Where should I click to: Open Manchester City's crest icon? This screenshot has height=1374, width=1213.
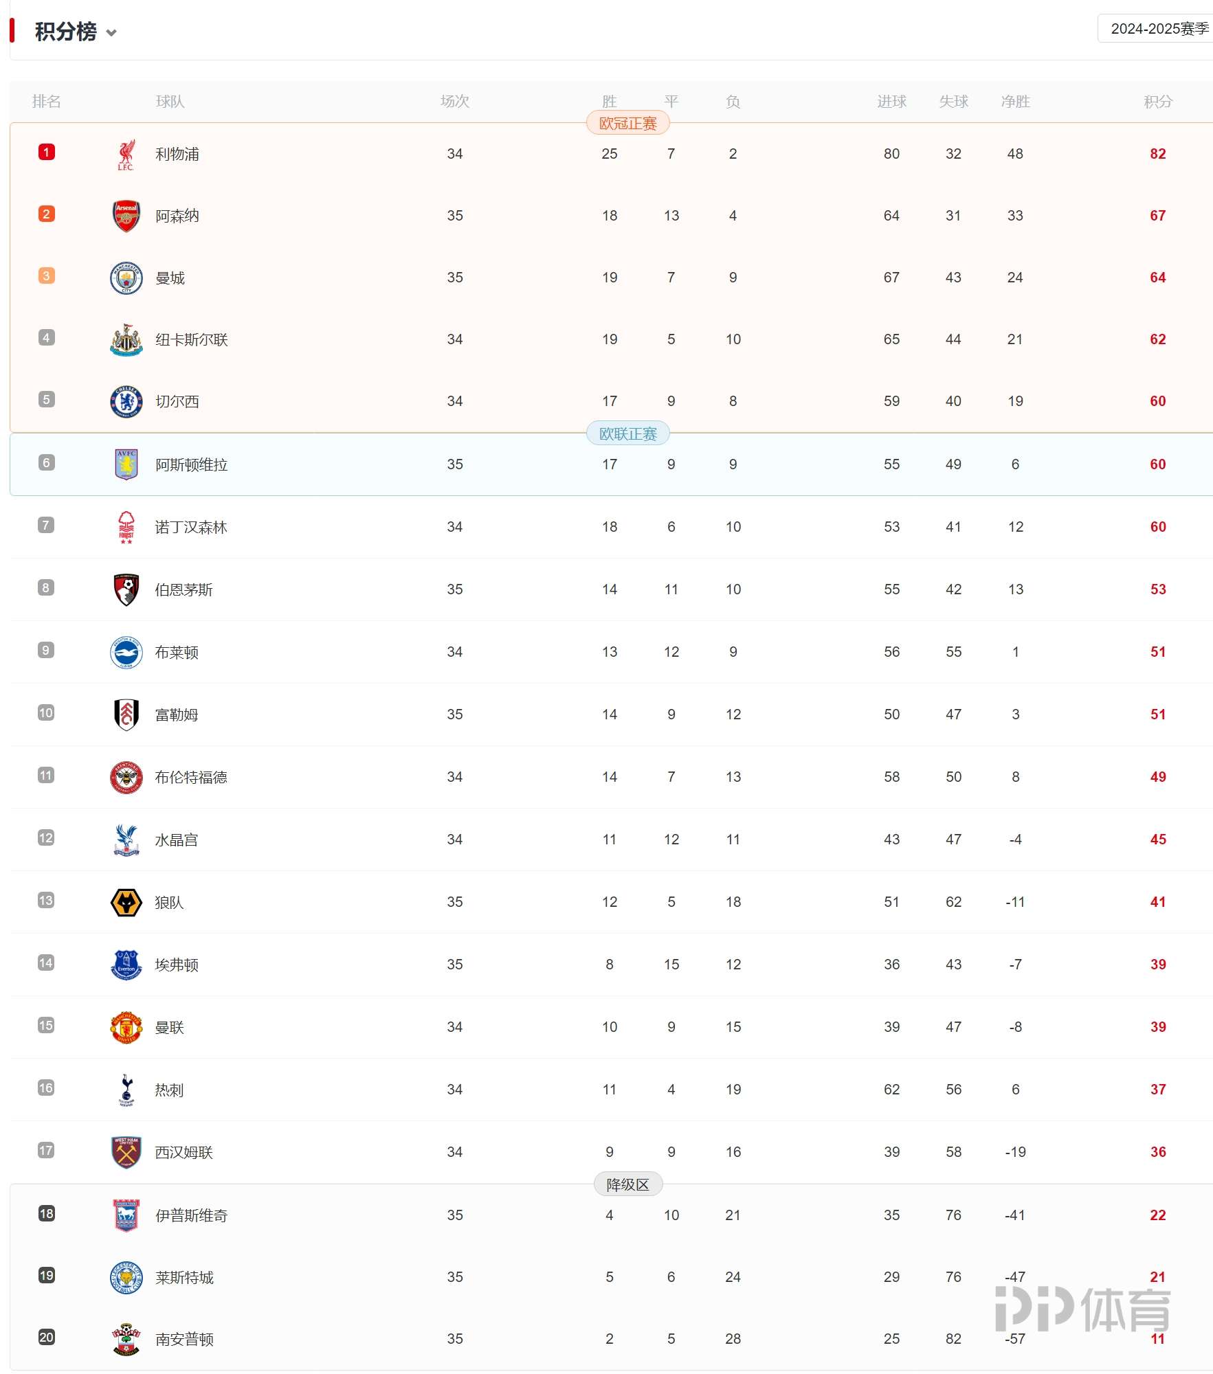126,278
